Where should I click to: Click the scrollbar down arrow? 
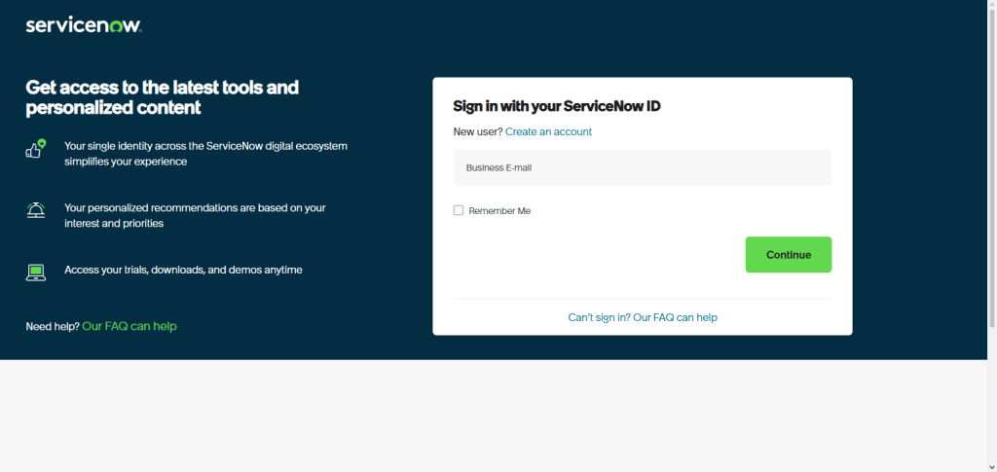tap(992, 467)
